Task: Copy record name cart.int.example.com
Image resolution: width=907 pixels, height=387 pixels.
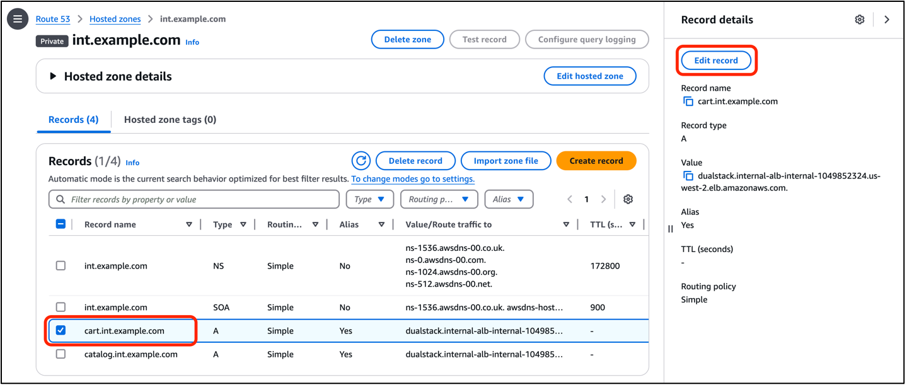Action: [x=688, y=101]
